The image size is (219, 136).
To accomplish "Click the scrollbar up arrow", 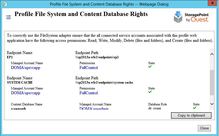I will pyautogui.click(x=212, y=54).
